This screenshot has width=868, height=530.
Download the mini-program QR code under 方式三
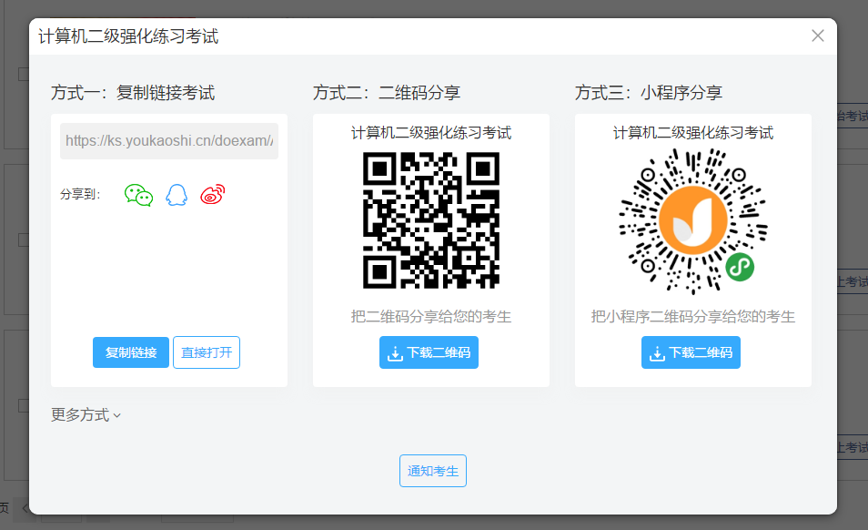(691, 352)
